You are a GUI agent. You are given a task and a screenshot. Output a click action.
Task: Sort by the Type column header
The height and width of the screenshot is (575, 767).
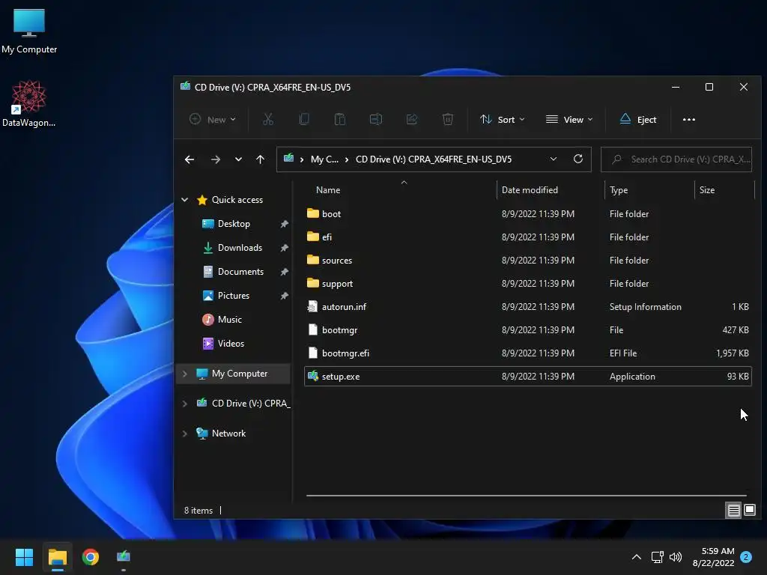coord(619,190)
